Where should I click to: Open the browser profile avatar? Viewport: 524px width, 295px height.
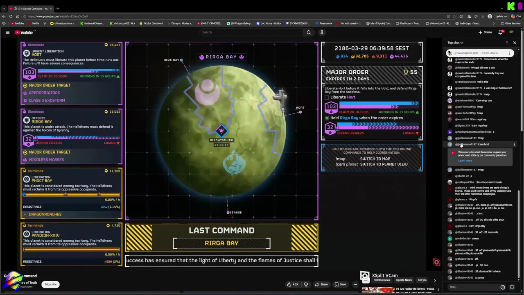pos(490,16)
